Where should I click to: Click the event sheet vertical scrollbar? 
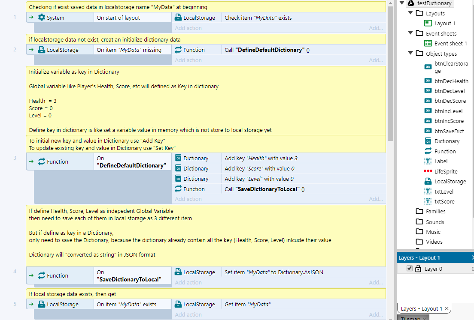(x=390, y=69)
